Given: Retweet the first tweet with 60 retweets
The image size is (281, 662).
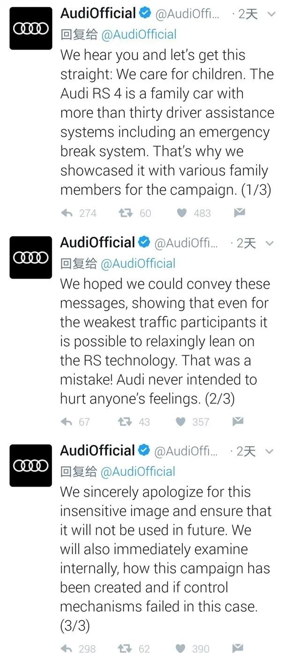Looking at the screenshot, I should click(125, 213).
